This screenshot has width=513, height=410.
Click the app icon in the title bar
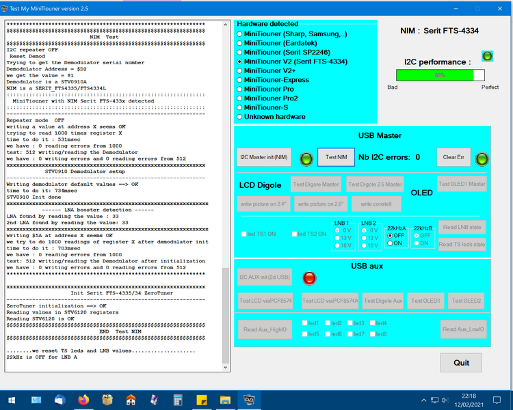4,8
